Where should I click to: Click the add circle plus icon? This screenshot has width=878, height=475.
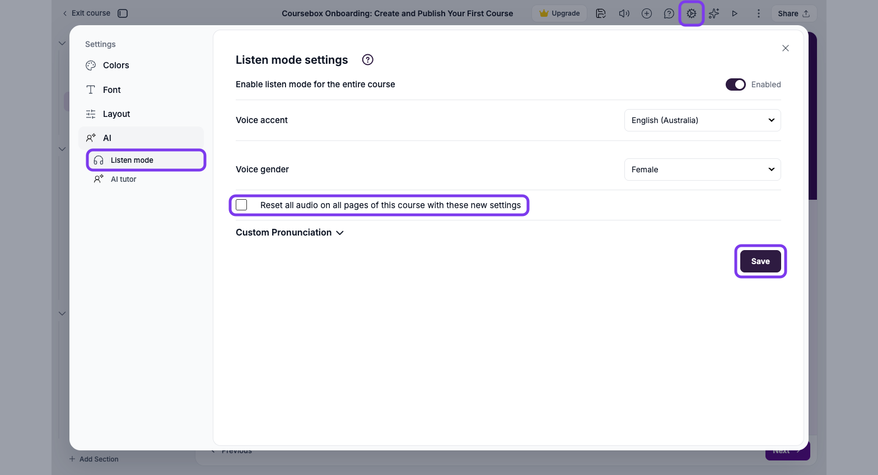tap(647, 13)
